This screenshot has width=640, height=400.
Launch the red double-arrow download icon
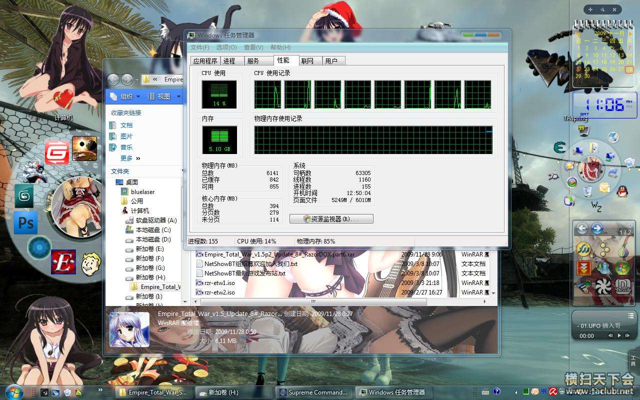[x=583, y=268]
